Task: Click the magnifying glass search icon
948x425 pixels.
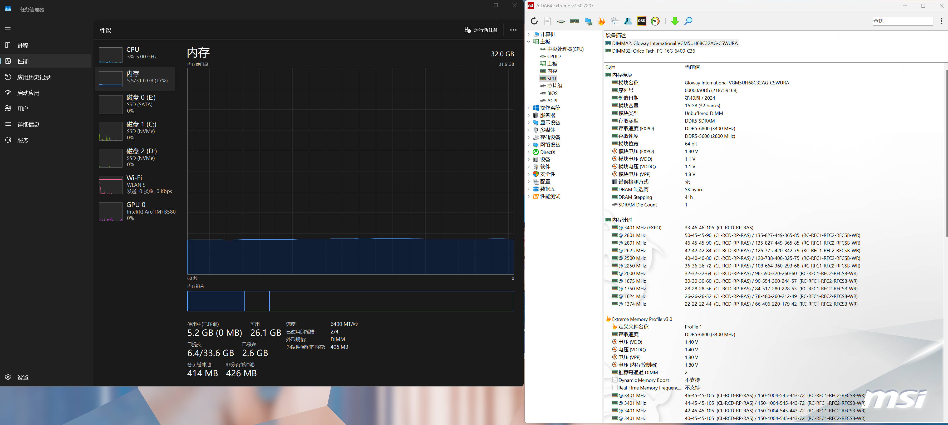Action: pyautogui.click(x=688, y=21)
